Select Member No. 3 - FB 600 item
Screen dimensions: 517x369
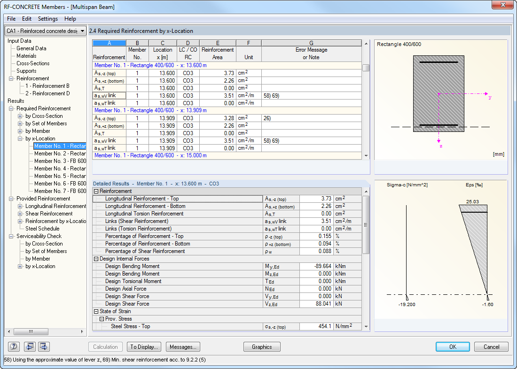coord(60,161)
